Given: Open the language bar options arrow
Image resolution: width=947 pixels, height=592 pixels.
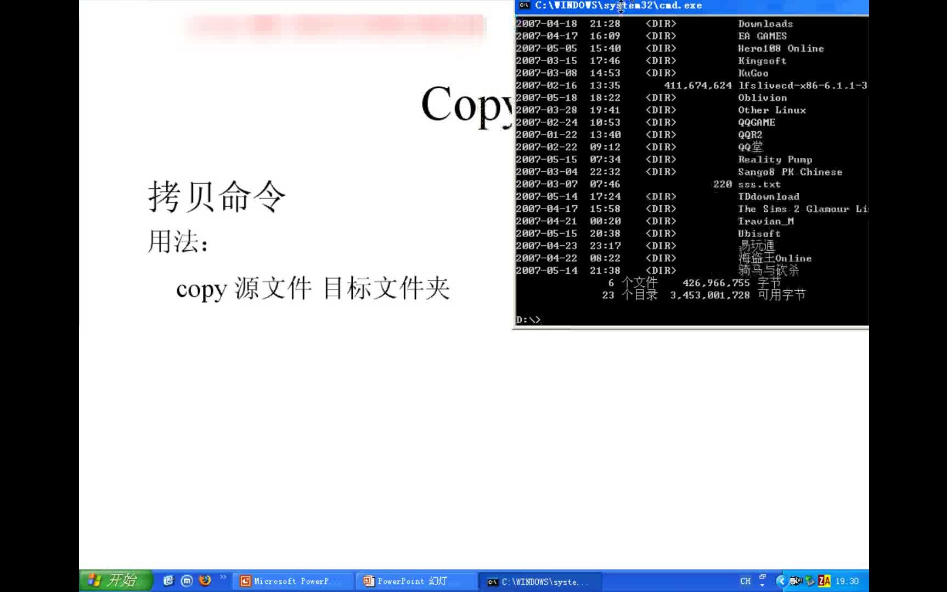Looking at the screenshot, I should coord(762,585).
